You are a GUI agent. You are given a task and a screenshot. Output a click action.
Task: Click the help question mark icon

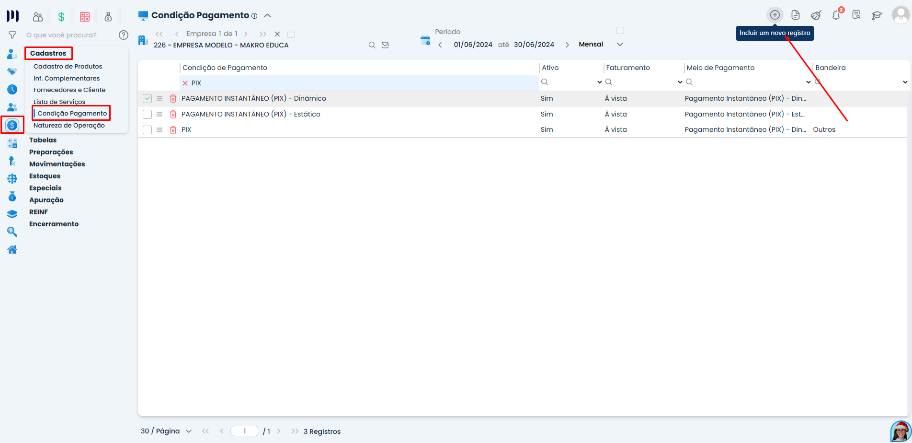[124, 35]
